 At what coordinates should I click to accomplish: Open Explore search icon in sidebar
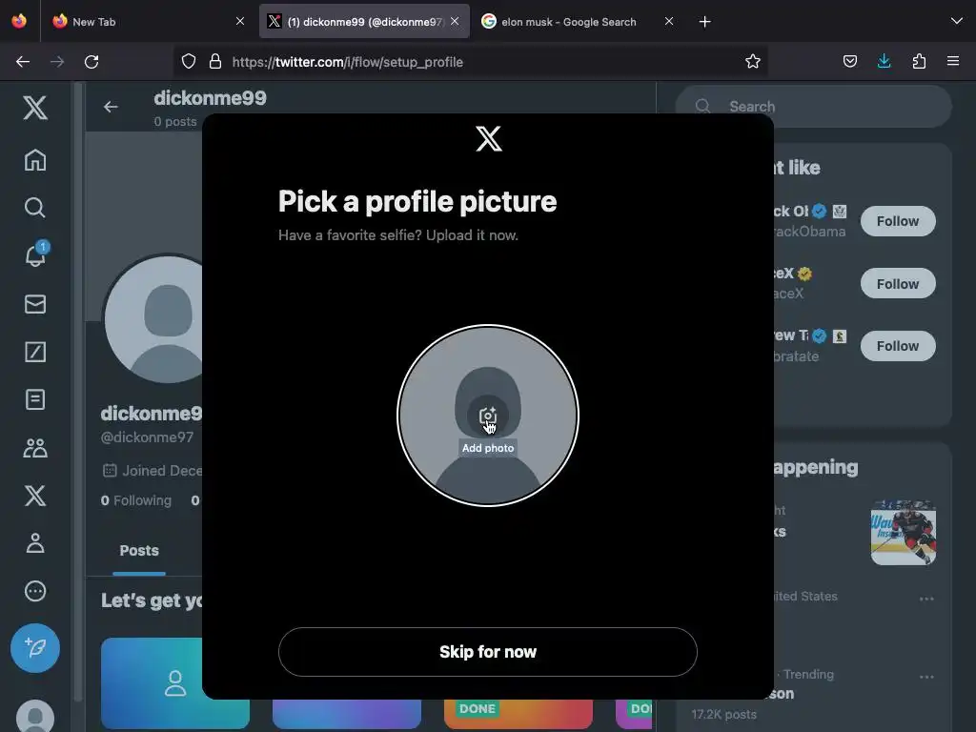pos(35,207)
